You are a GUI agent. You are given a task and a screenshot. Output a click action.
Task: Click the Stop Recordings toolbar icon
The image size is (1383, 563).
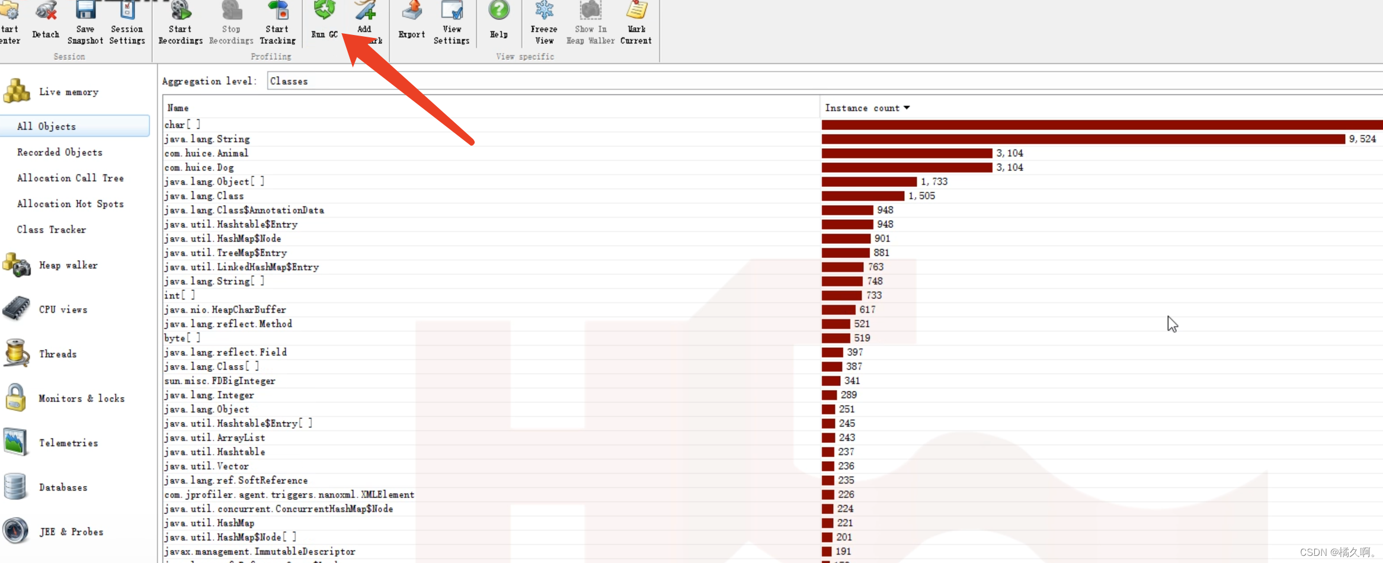[231, 9]
